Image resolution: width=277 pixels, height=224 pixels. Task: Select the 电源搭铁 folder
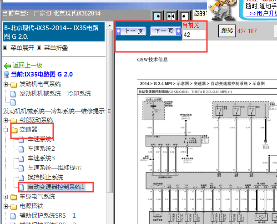[31, 206]
